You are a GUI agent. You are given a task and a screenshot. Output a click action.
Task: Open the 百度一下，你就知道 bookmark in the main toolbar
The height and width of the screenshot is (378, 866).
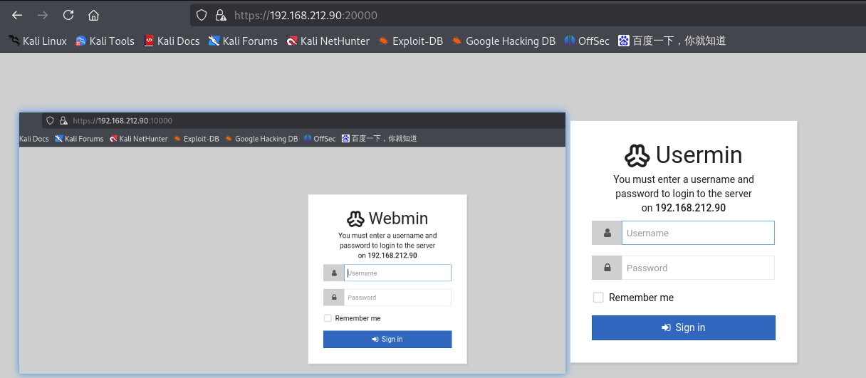click(672, 41)
